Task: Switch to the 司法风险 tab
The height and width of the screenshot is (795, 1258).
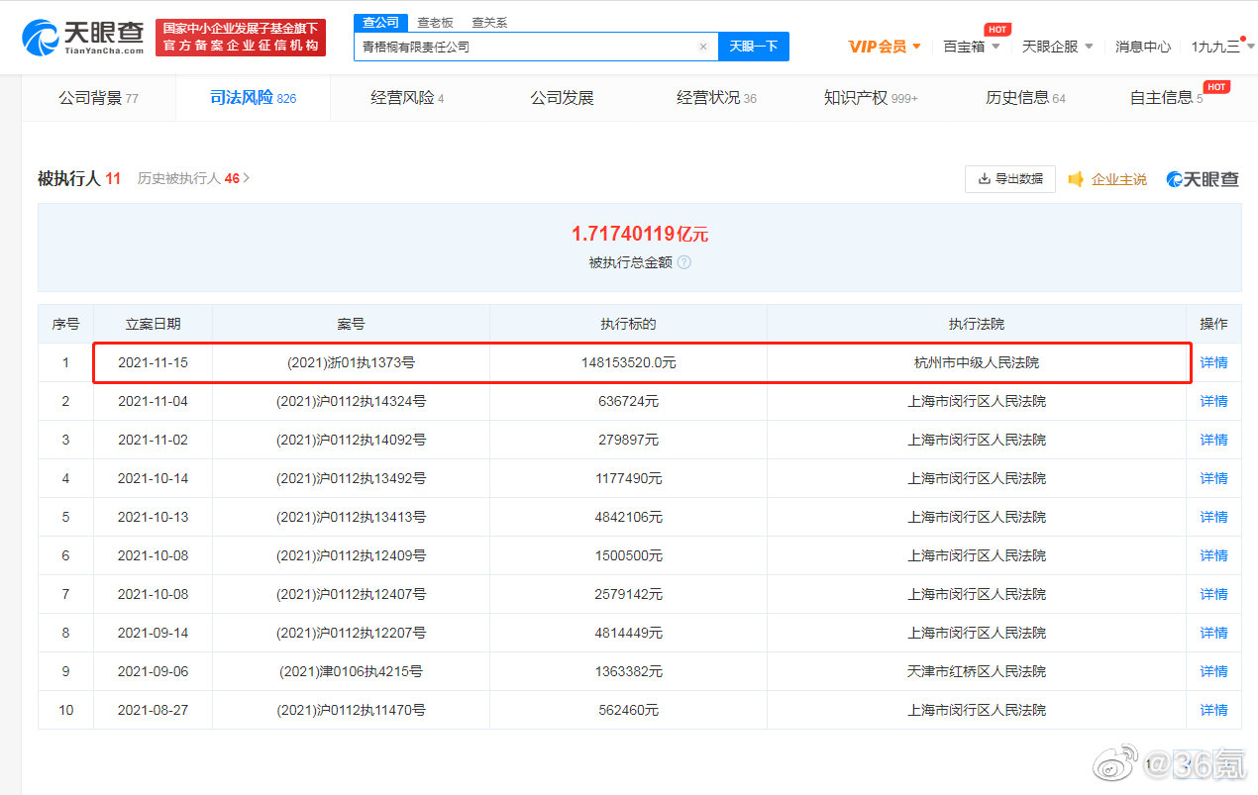Action: tap(241, 97)
